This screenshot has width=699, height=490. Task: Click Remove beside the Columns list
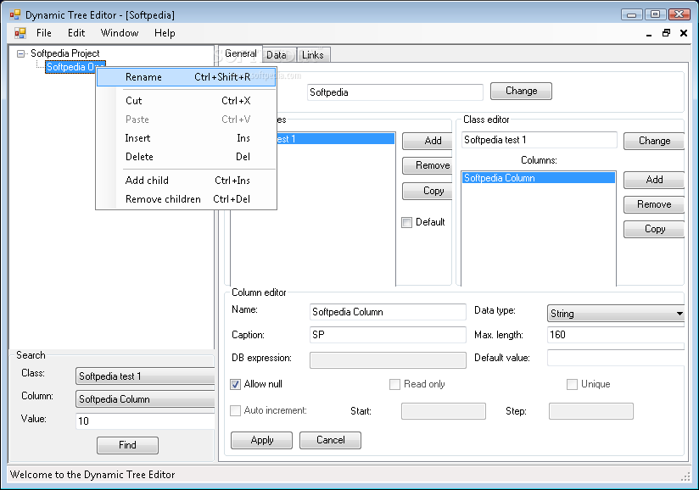[x=654, y=204]
